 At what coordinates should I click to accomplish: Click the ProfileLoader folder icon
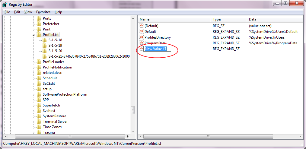pyautogui.click(x=39, y=62)
